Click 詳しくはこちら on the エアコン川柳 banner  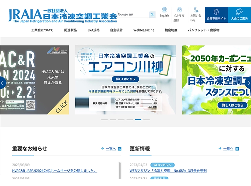125,79
